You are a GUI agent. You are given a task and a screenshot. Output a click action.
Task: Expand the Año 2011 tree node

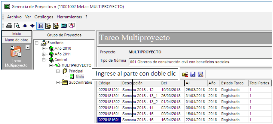(x=44, y=54)
